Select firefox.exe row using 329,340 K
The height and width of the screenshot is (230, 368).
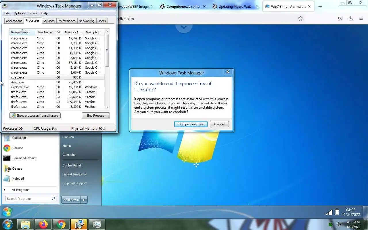57,102
